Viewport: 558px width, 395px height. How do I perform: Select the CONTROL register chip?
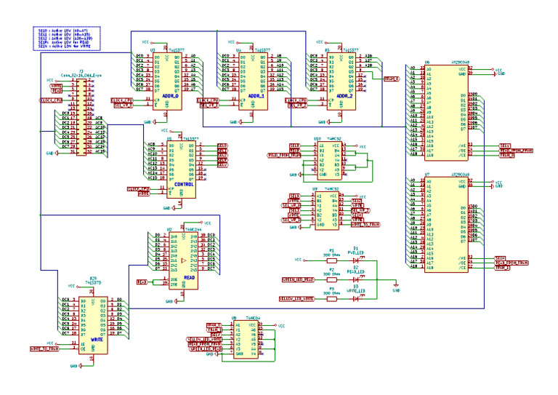point(181,169)
